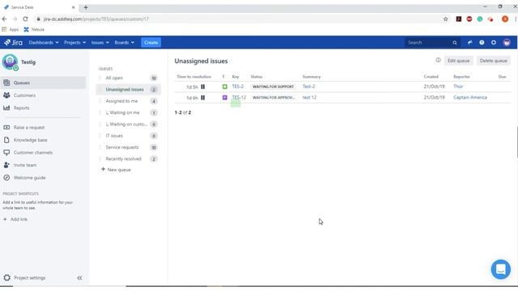
Task: Select the Waiting on customer queue
Action: pyautogui.click(x=128, y=124)
